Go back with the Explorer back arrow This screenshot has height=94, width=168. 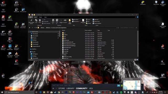pyautogui.click(x=30, y=28)
